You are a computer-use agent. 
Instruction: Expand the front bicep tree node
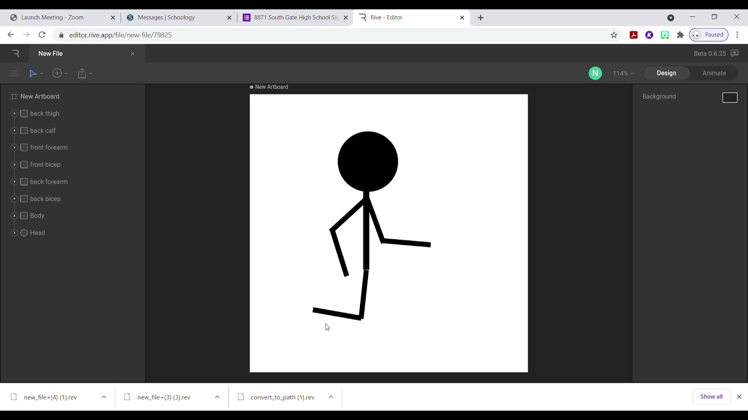15,164
